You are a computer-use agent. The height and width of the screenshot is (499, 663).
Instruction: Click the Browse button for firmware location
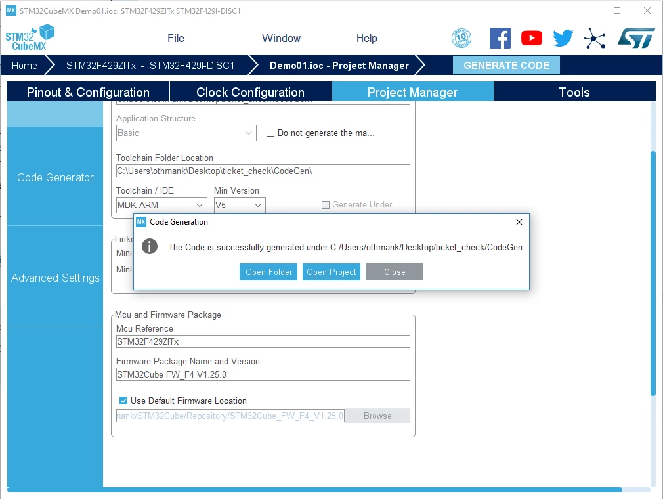pyautogui.click(x=377, y=416)
